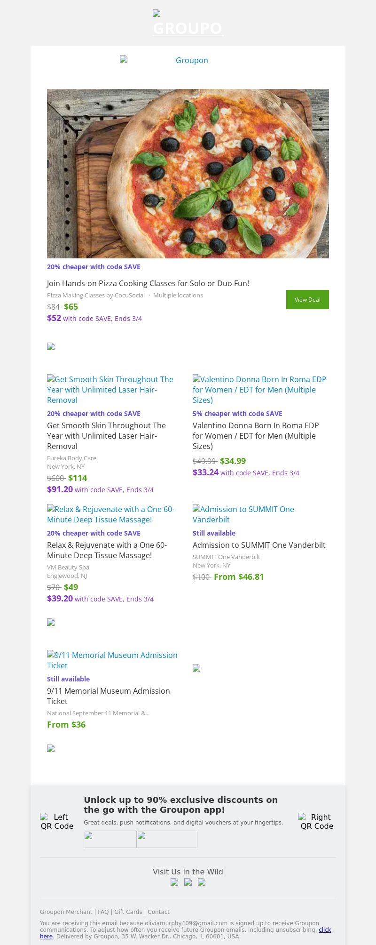Open the Valentino Donna Born In Roma image link

tap(259, 390)
